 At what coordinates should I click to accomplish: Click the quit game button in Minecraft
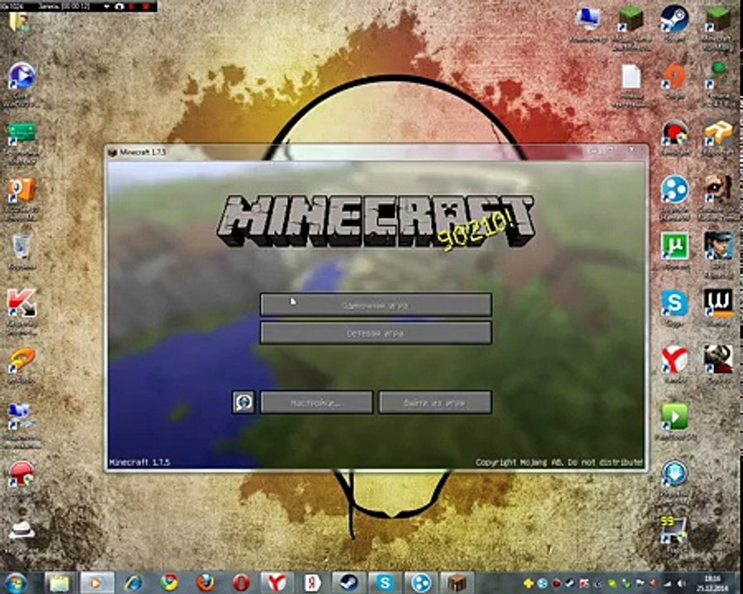point(435,403)
